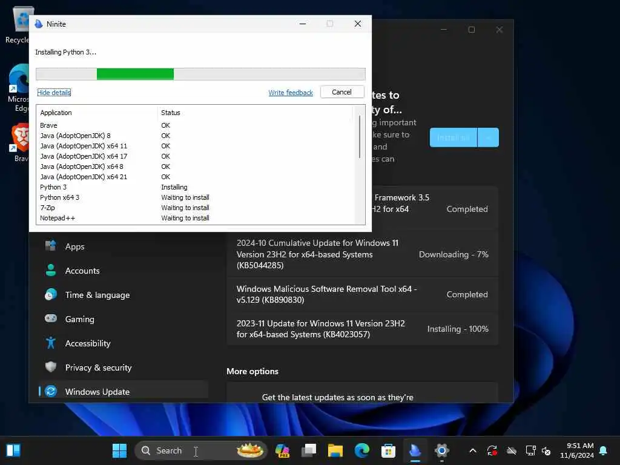Show hidden system tray icons

tap(473, 450)
